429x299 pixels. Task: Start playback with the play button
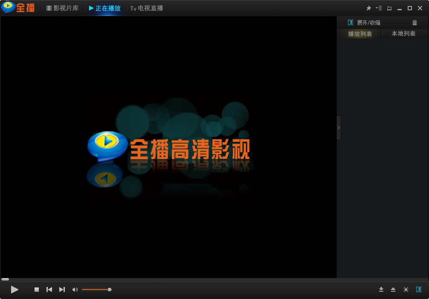click(14, 289)
